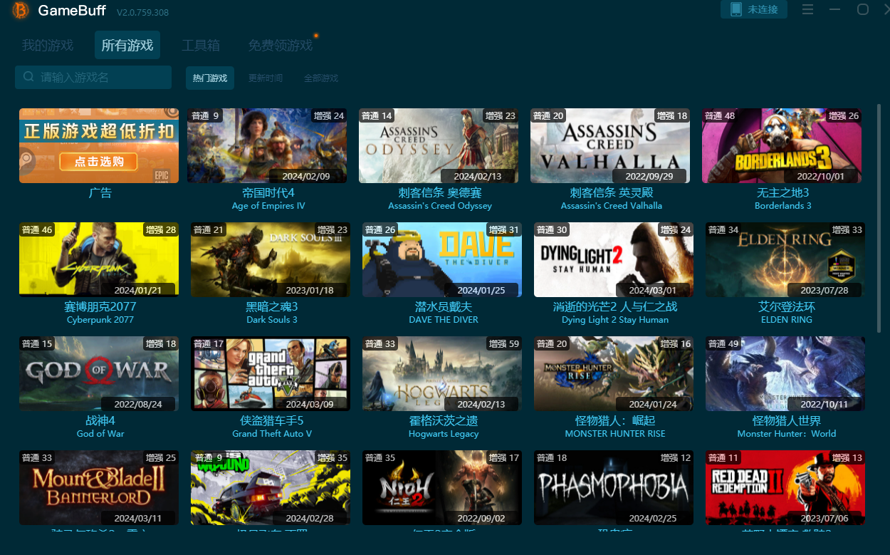890x555 pixels.
Task: Click the 霍格沃茨之遗 title
Action: click(x=444, y=421)
